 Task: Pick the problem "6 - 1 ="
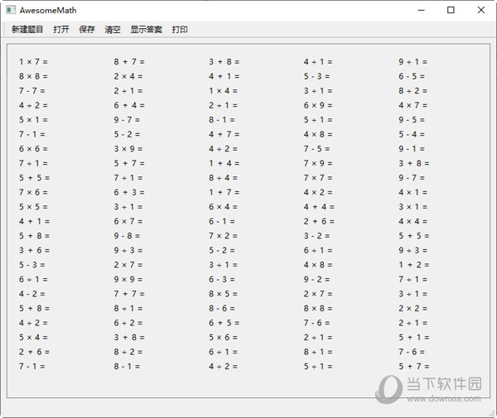click(221, 221)
